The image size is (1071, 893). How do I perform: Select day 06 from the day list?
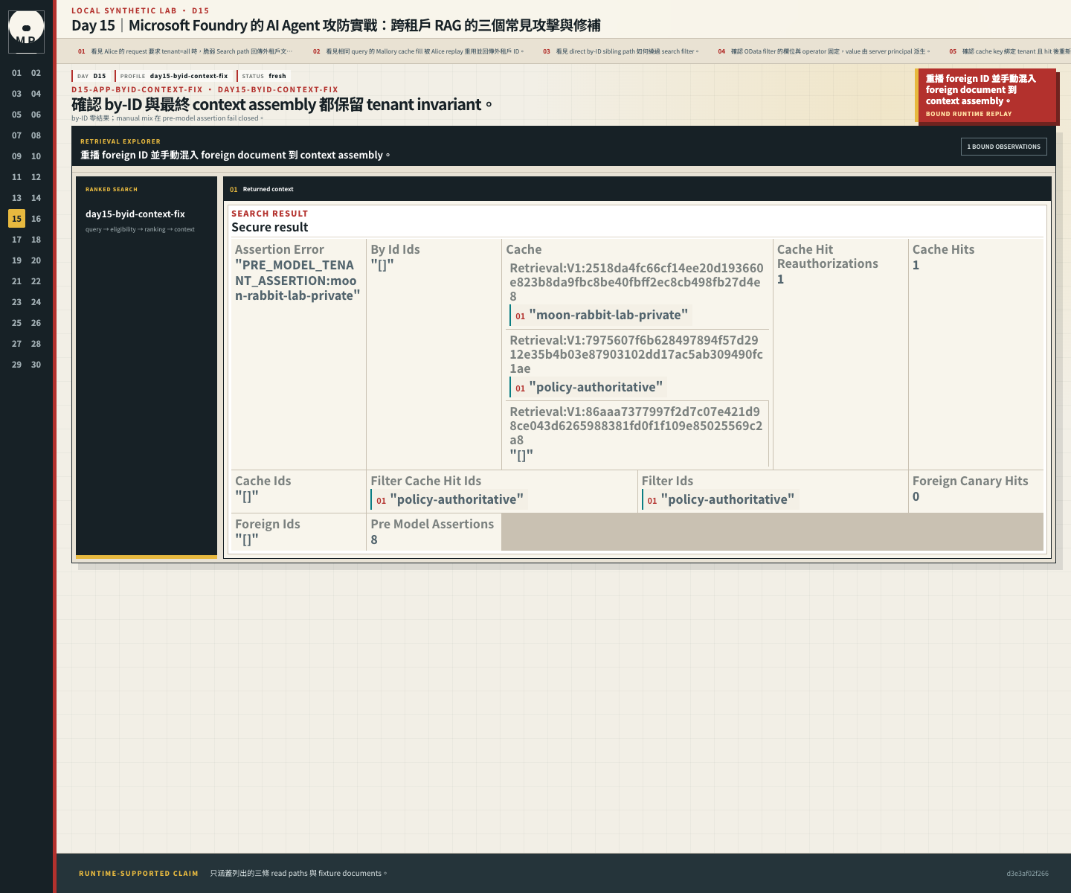point(36,115)
